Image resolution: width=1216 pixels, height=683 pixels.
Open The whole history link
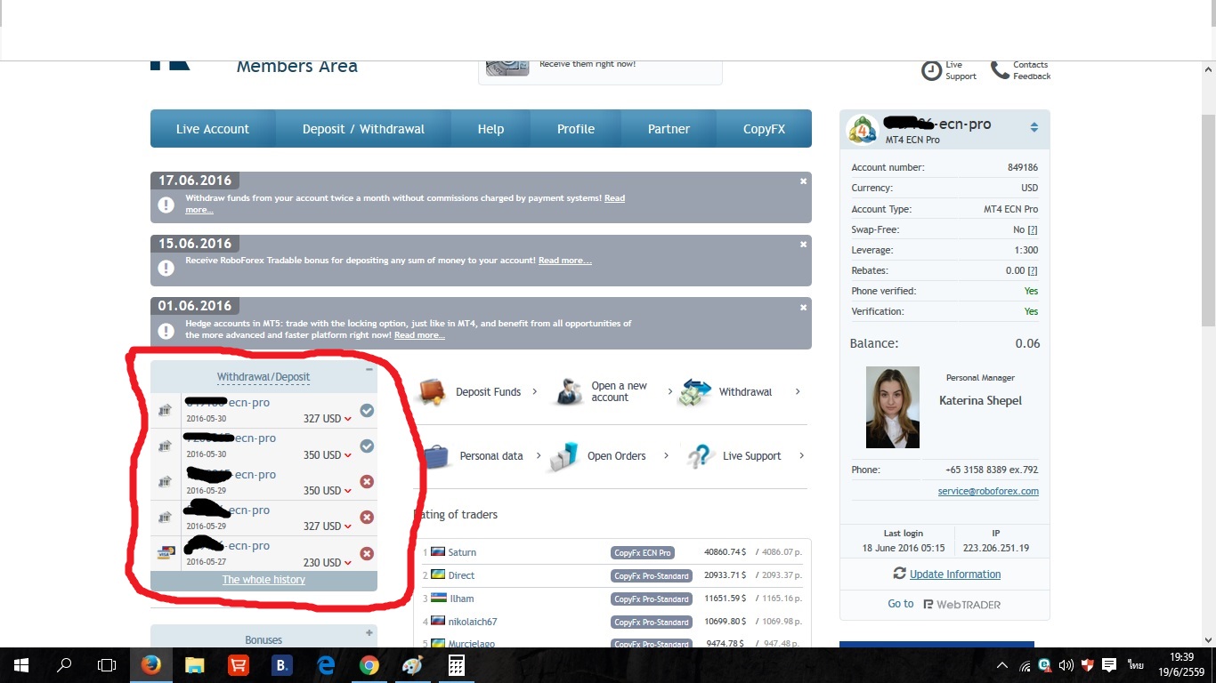pos(263,580)
